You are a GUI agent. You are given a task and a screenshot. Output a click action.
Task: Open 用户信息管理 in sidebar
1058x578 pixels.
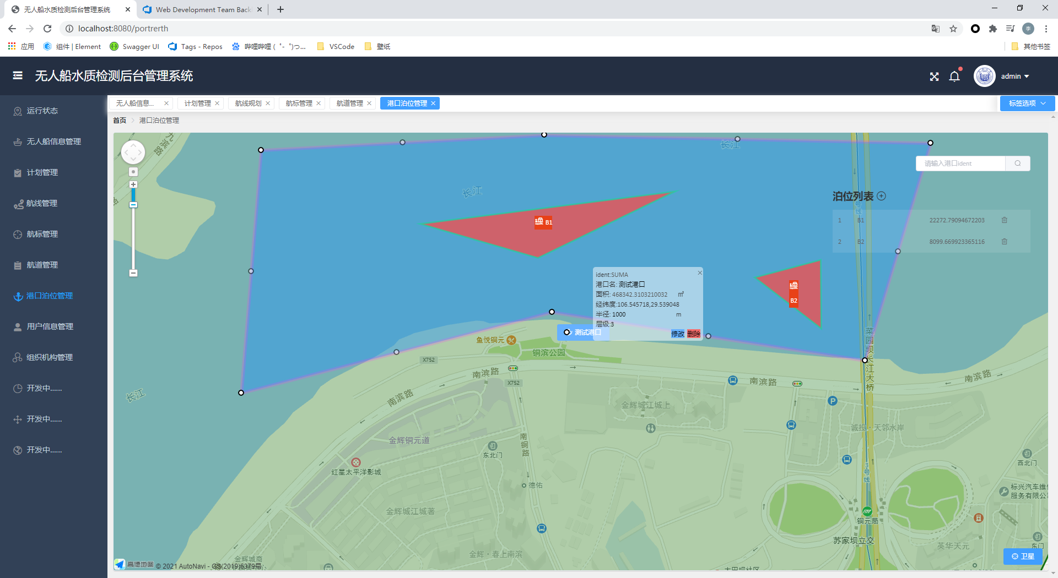click(53, 326)
